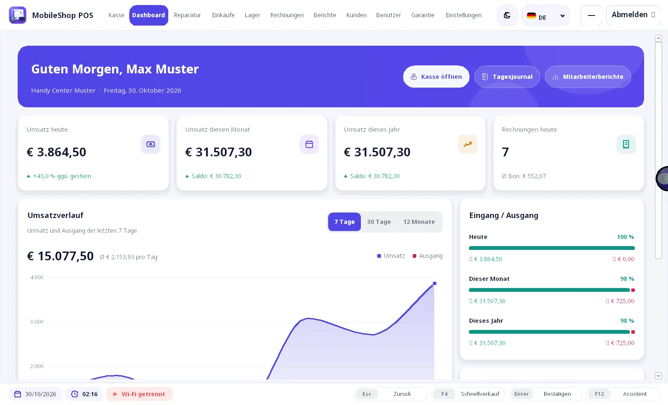Open the DE language dropdown

545,16
